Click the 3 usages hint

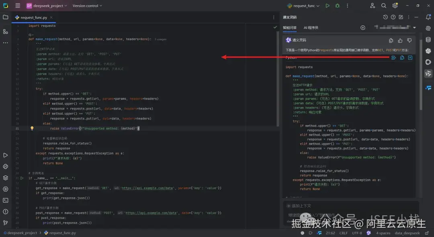point(160,39)
